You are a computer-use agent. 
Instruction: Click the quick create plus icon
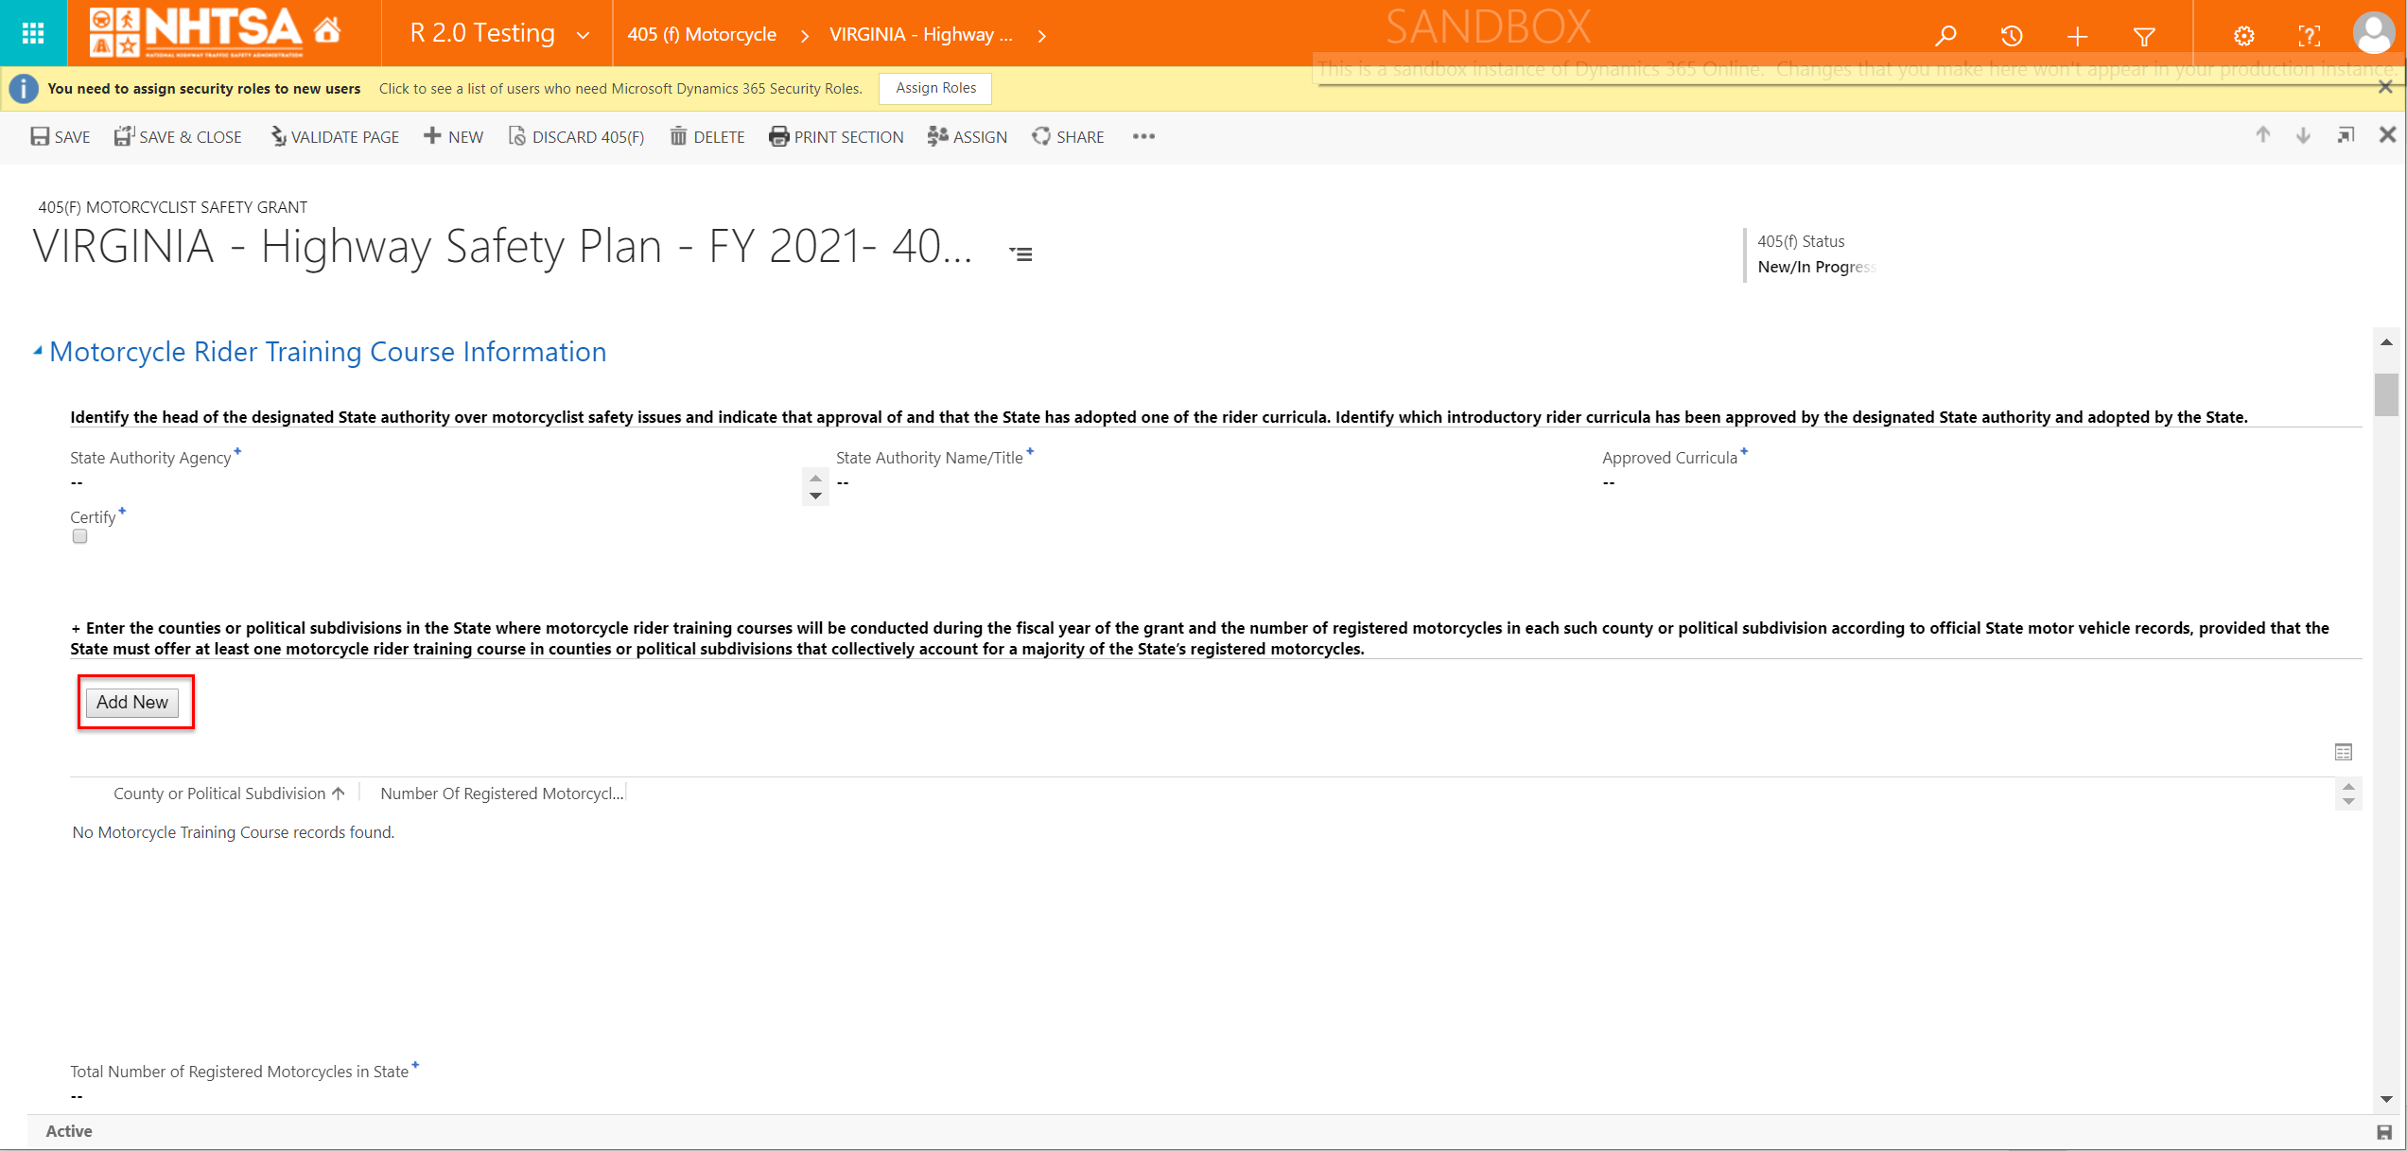(x=2077, y=36)
